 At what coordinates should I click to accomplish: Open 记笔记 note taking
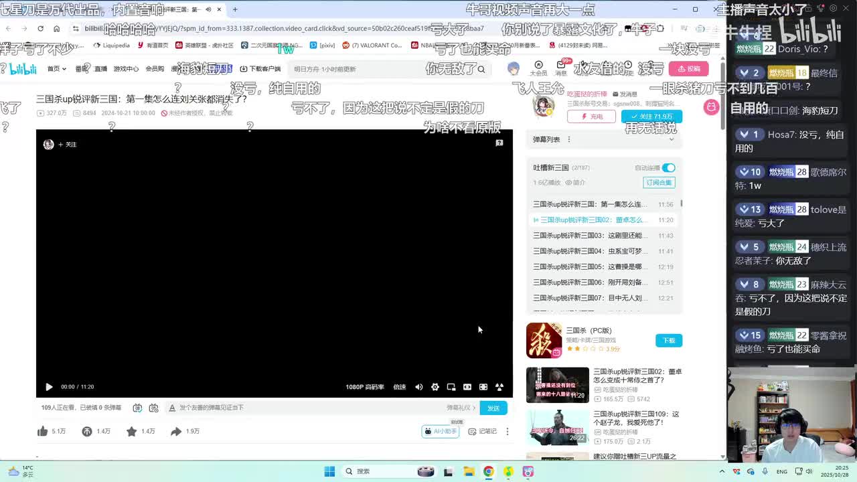click(x=483, y=431)
